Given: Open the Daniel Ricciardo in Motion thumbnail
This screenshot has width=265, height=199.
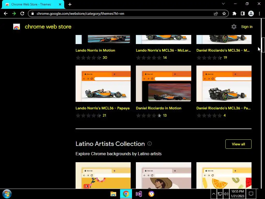Looking at the screenshot, I should [164, 84].
